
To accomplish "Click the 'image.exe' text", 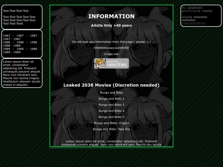I will point(111,54).
